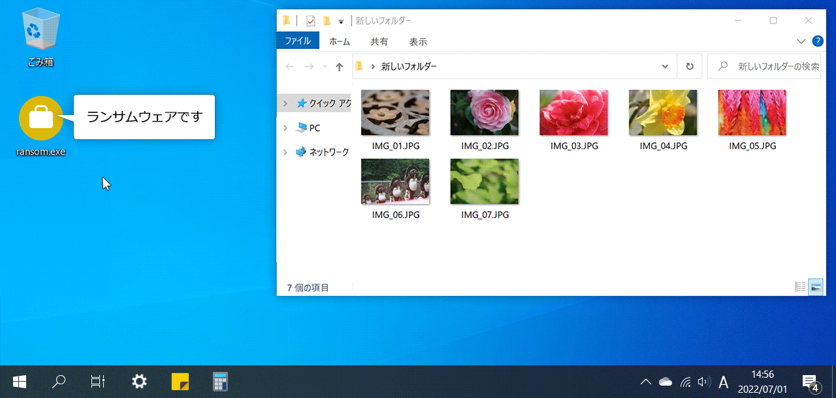Viewport: 836px width, 398px height.
Task: Go forward using the forward arrow
Action: (310, 67)
